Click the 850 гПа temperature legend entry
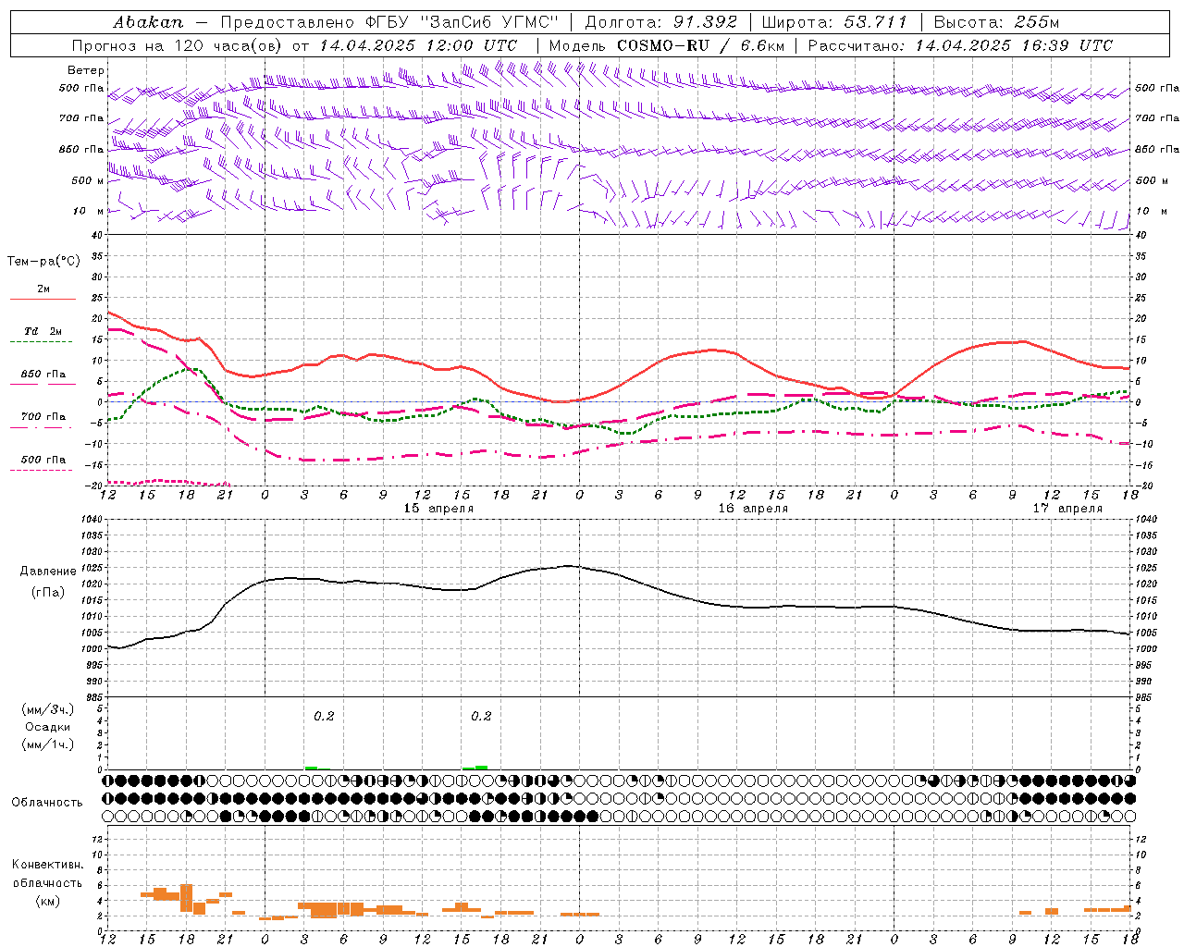 point(43,374)
